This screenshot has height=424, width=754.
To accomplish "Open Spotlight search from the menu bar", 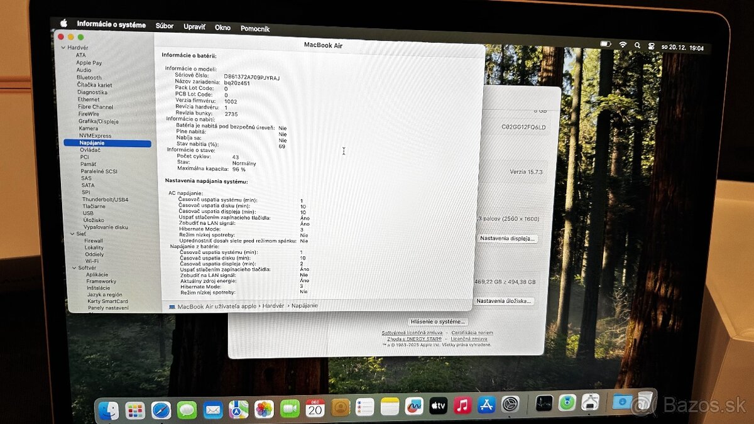I will [x=637, y=44].
